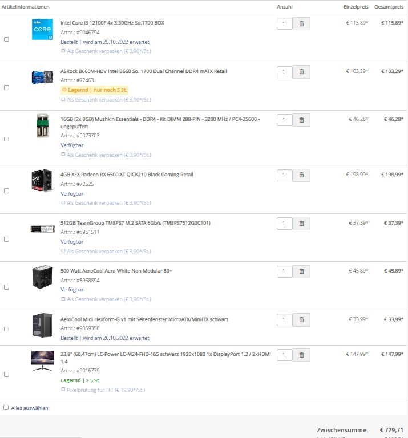Enable gift wrapping for ASRock motherboard
This screenshot has width=408, height=438.
pos(63,99)
